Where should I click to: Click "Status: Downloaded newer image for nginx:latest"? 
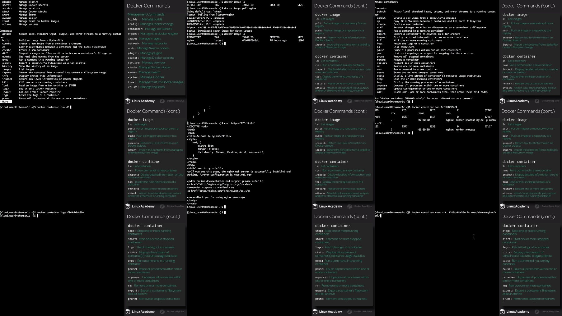(219, 31)
